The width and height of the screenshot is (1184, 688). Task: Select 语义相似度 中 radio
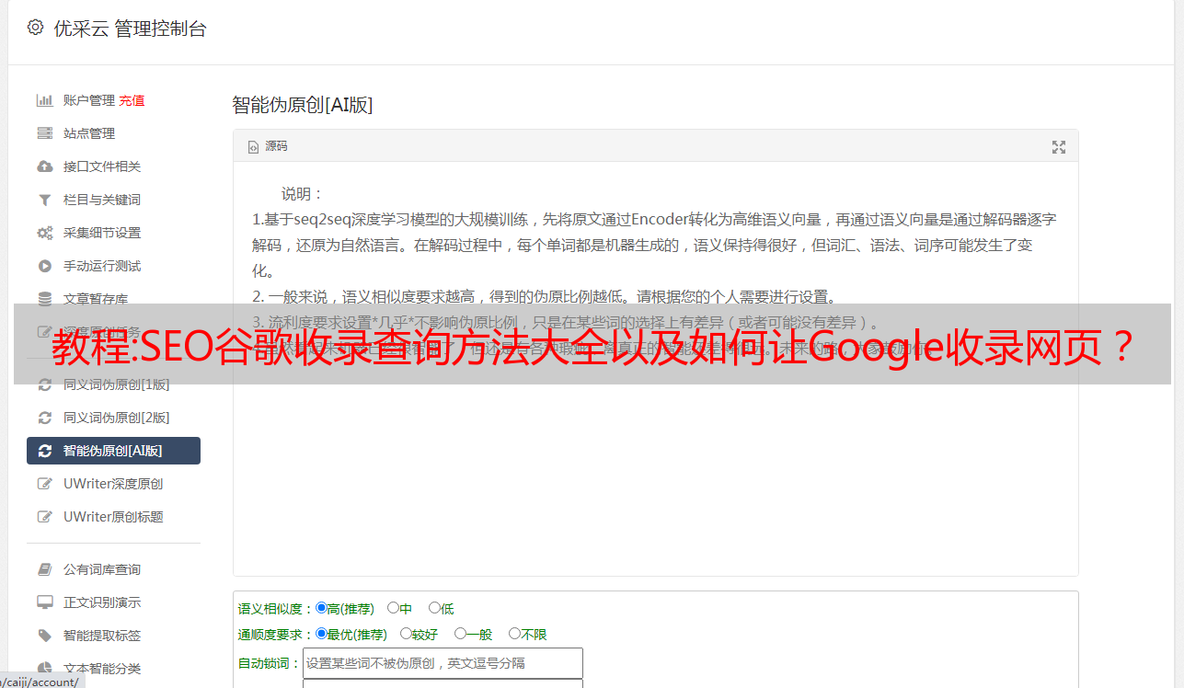pyautogui.click(x=393, y=608)
